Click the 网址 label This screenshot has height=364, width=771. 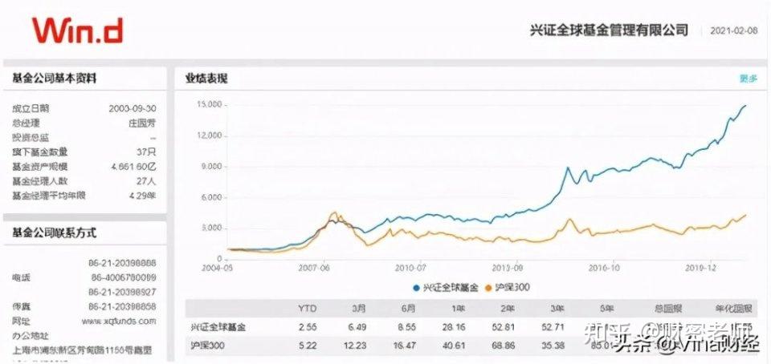[x=21, y=322]
